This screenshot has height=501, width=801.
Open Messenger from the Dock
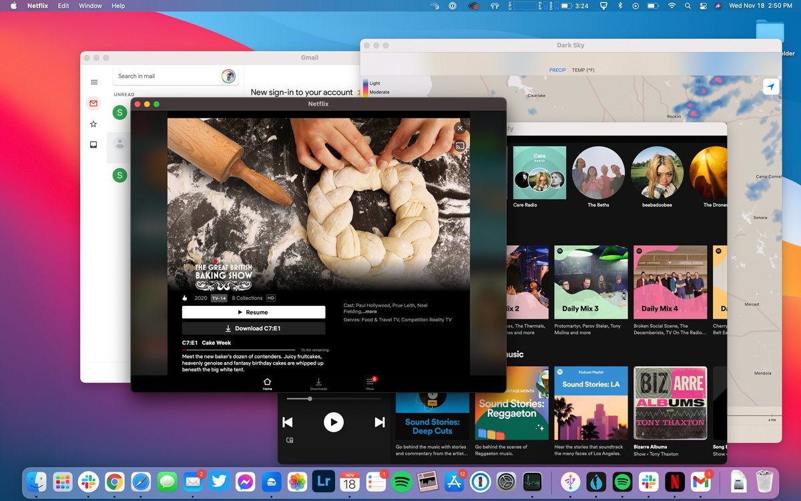pos(245,482)
